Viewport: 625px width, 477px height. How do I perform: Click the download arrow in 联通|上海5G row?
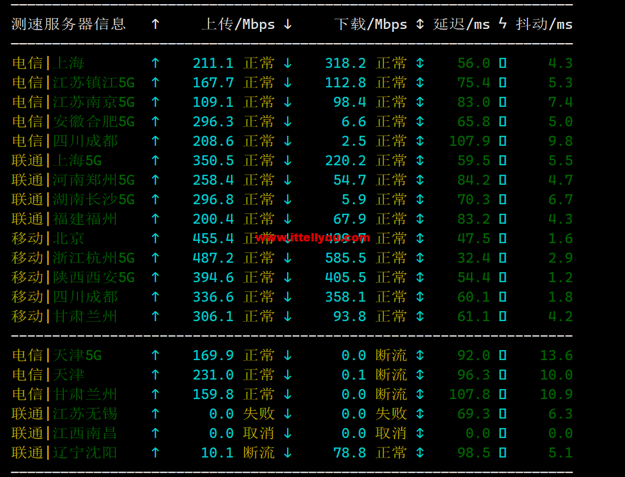coord(288,161)
